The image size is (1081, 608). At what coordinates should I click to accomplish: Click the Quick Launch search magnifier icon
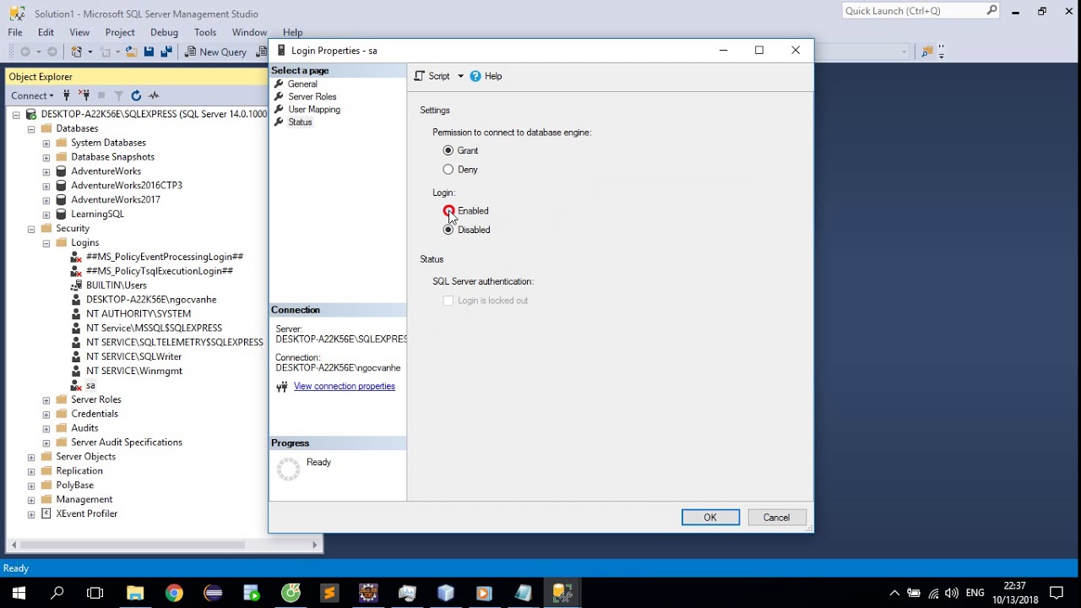point(992,10)
